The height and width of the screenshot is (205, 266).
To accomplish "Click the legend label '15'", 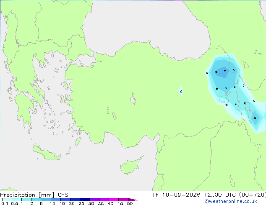I will click(x=62, y=203).
